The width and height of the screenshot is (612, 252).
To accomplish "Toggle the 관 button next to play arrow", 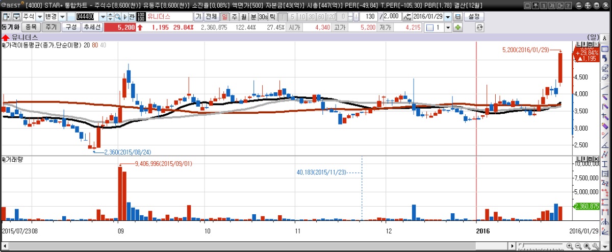I will pos(132,17).
